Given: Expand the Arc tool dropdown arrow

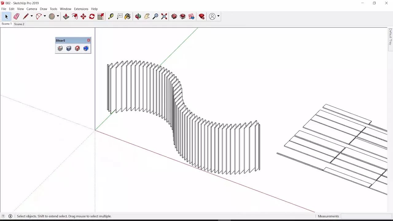Looking at the screenshot, I should pos(45,16).
